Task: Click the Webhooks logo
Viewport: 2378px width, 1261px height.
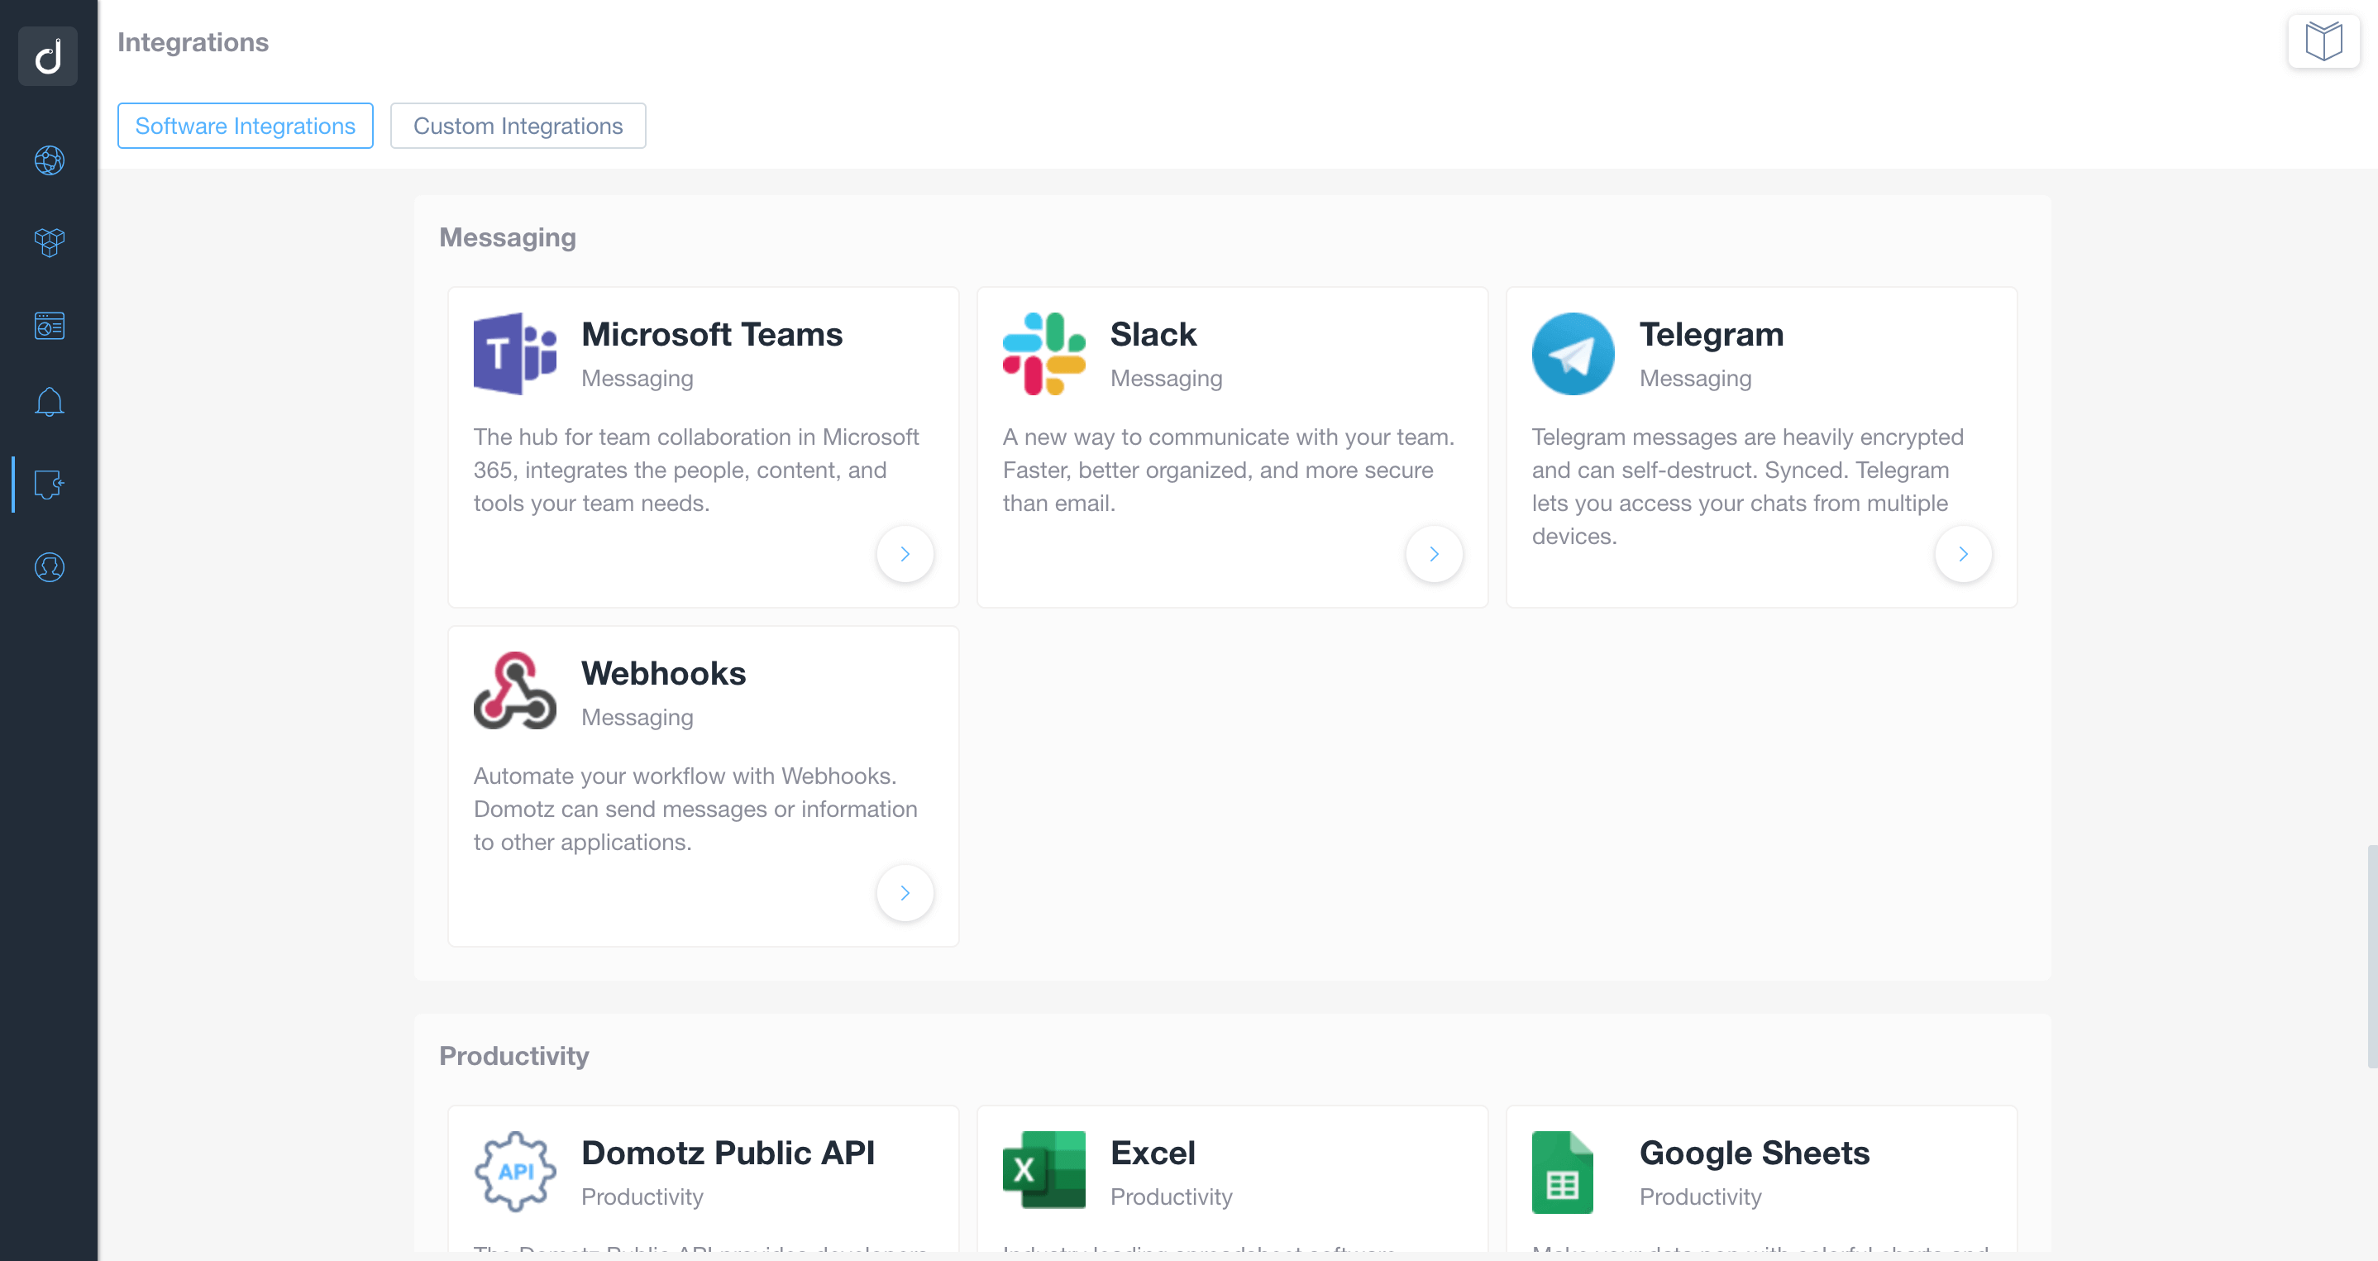Action: pyautogui.click(x=514, y=690)
